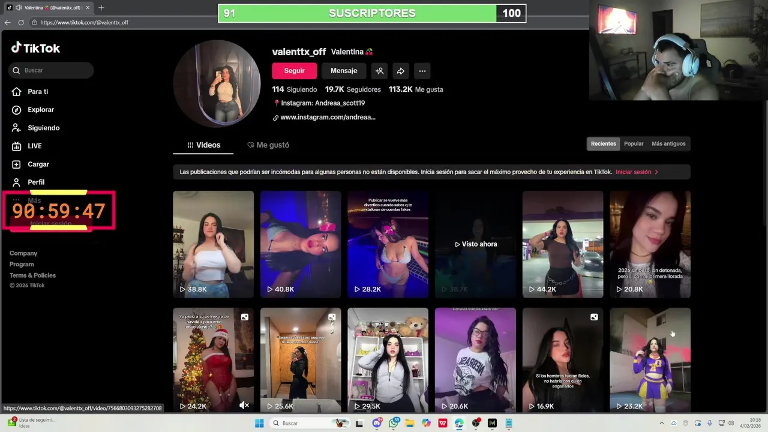The height and width of the screenshot is (432, 768).
Task: Switch to the Me gustó tab
Action: (x=268, y=145)
